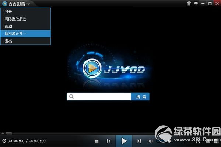Image resolution: width=221 pixels, height=147 pixels.
Task: Select 清除播放痕迹 menu entry
Action: point(25,19)
